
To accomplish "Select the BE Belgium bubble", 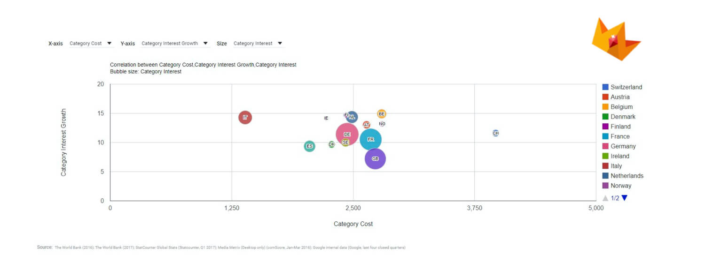I will point(382,114).
